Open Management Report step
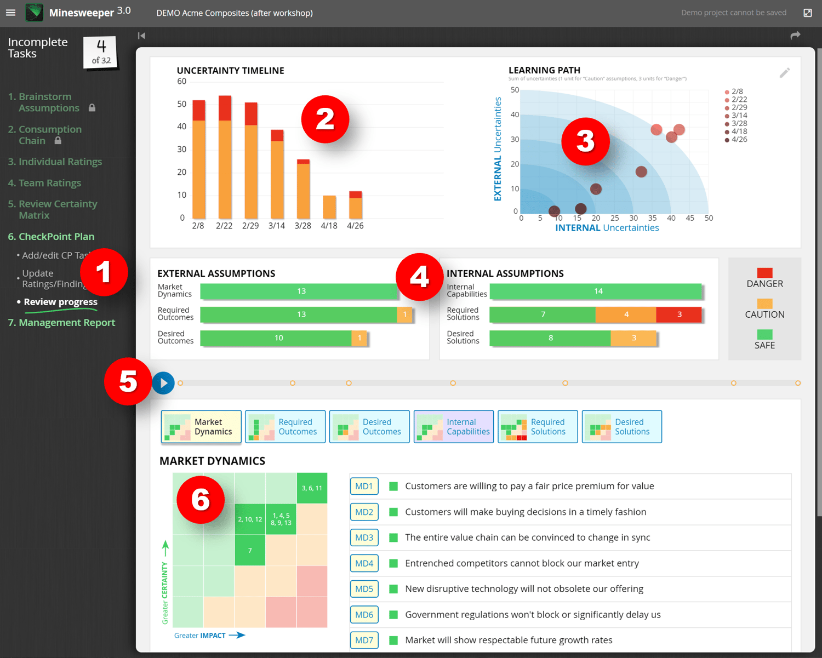The width and height of the screenshot is (822, 658). pyautogui.click(x=61, y=323)
